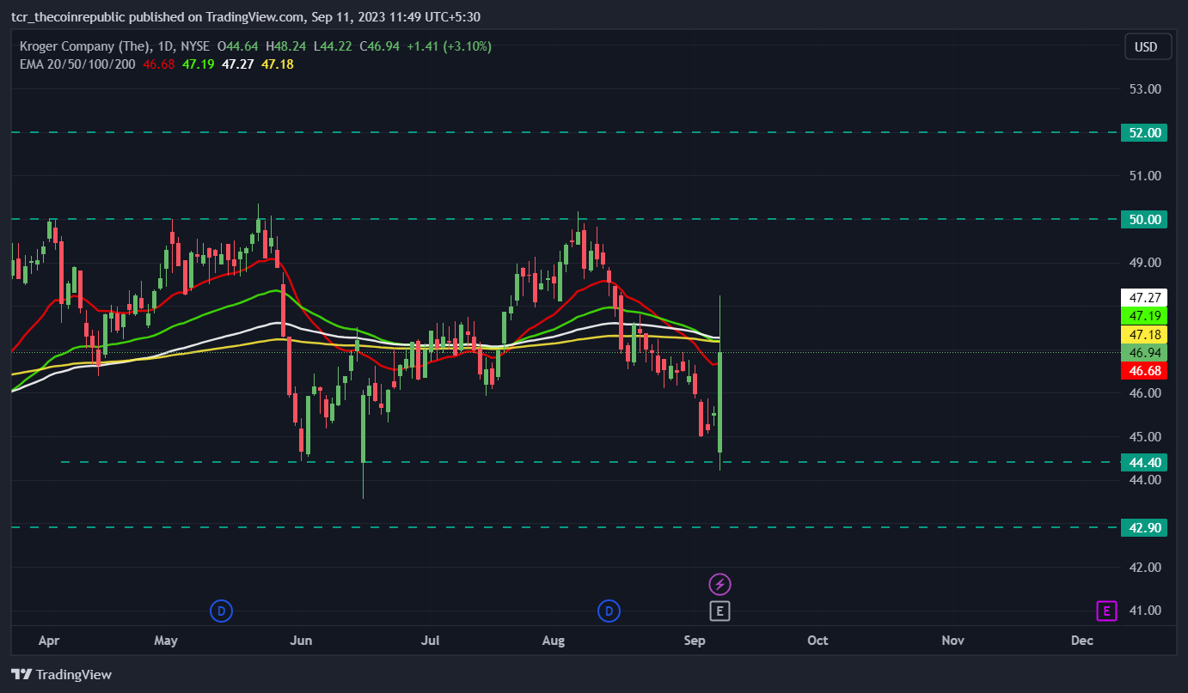The height and width of the screenshot is (693, 1188).
Task: Click the dividend D marker near May
Action: (222, 611)
